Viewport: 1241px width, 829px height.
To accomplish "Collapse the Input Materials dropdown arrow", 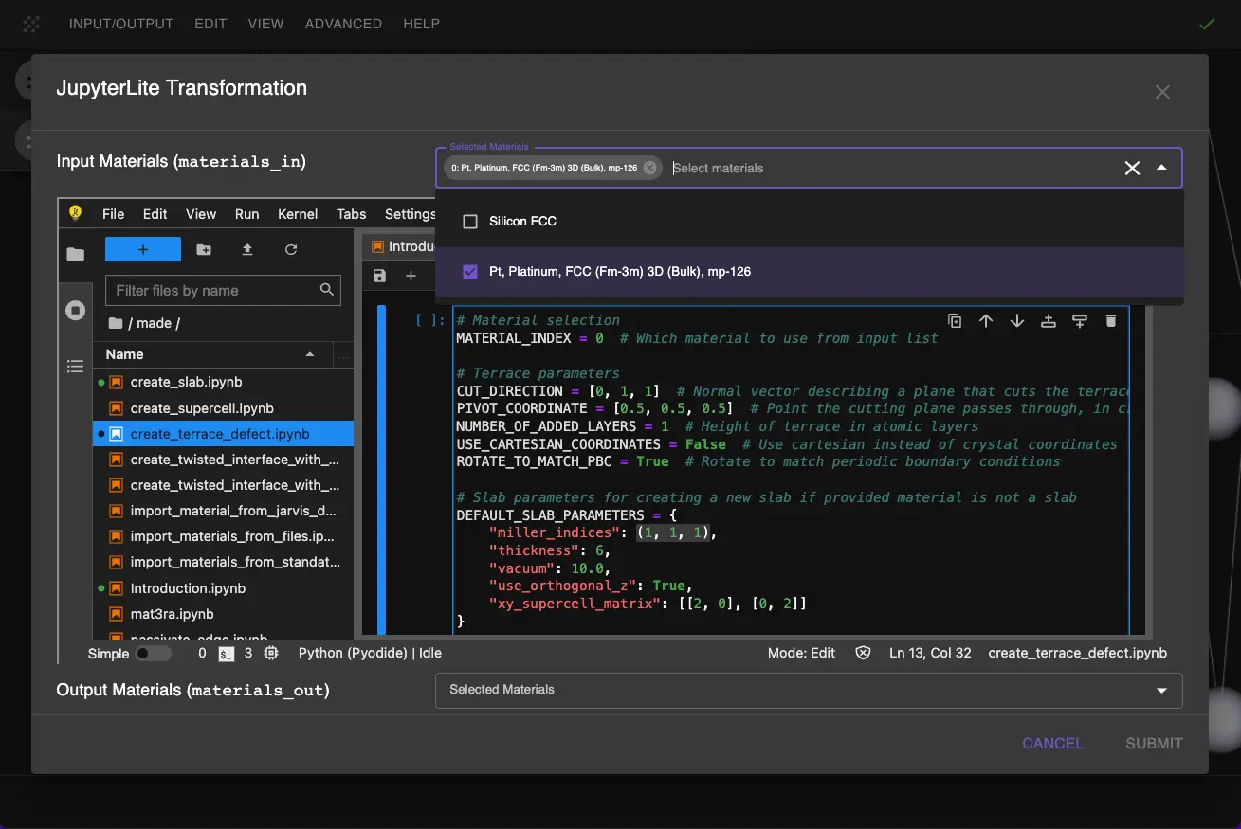I will tap(1161, 168).
